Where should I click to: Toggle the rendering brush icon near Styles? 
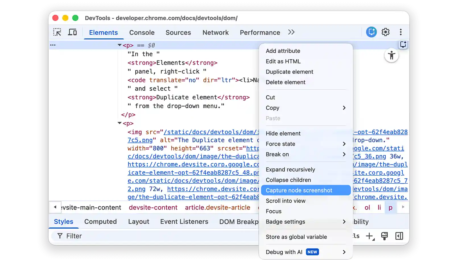pos(385,236)
